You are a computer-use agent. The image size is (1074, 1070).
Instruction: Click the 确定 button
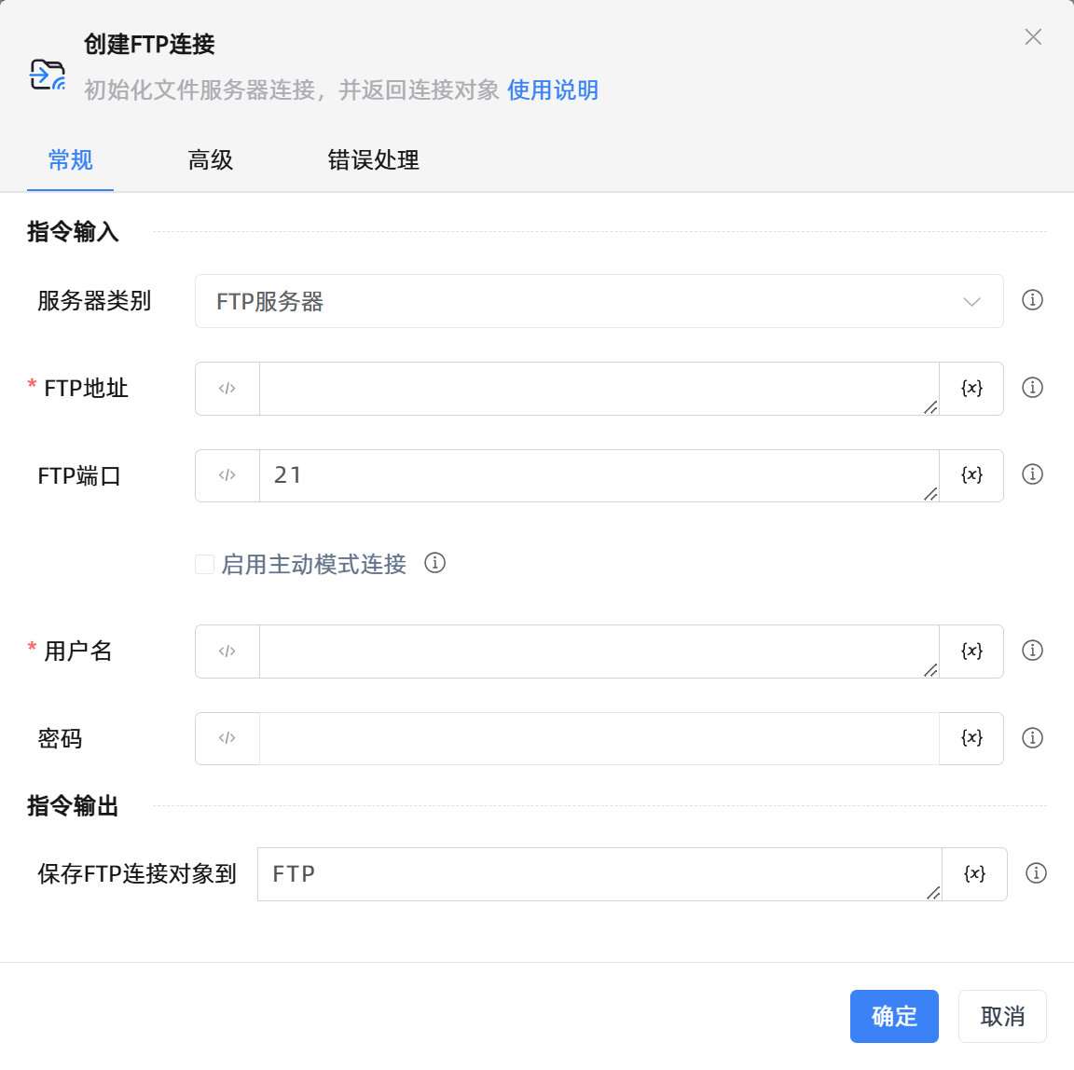tap(894, 1017)
